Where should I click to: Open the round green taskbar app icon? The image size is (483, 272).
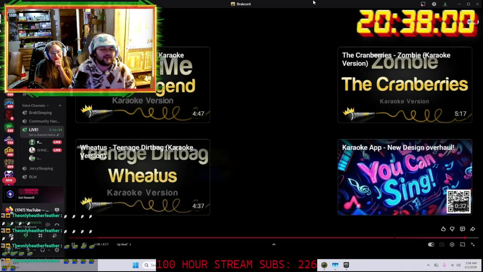pyautogui.click(x=324, y=265)
